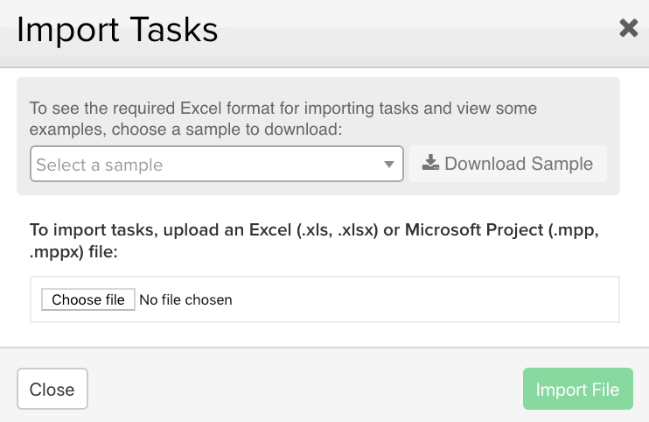Expand the sample list via the caret arrow
The image size is (649, 422).
tap(388, 165)
